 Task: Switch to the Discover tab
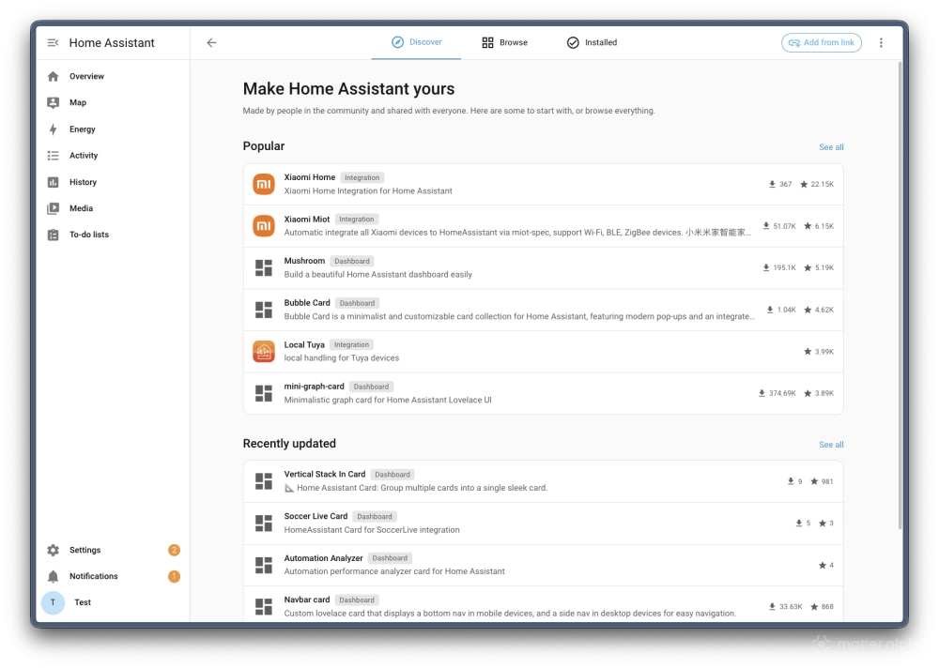tap(416, 42)
